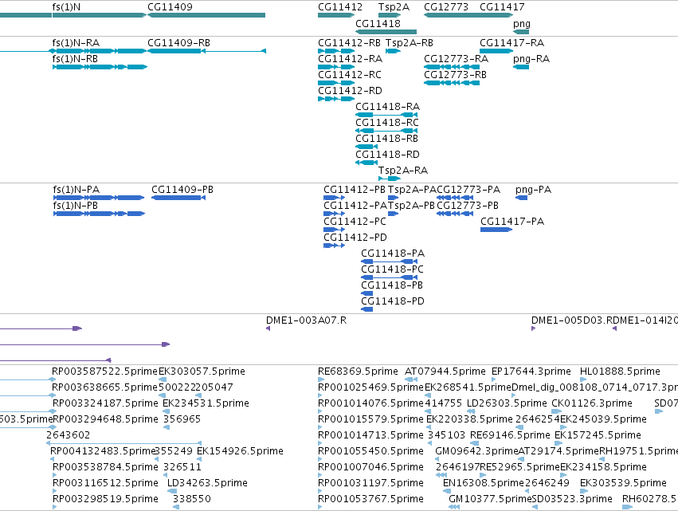Click protein CG11412-PC
This screenshot has width=678, height=511.
[335, 230]
